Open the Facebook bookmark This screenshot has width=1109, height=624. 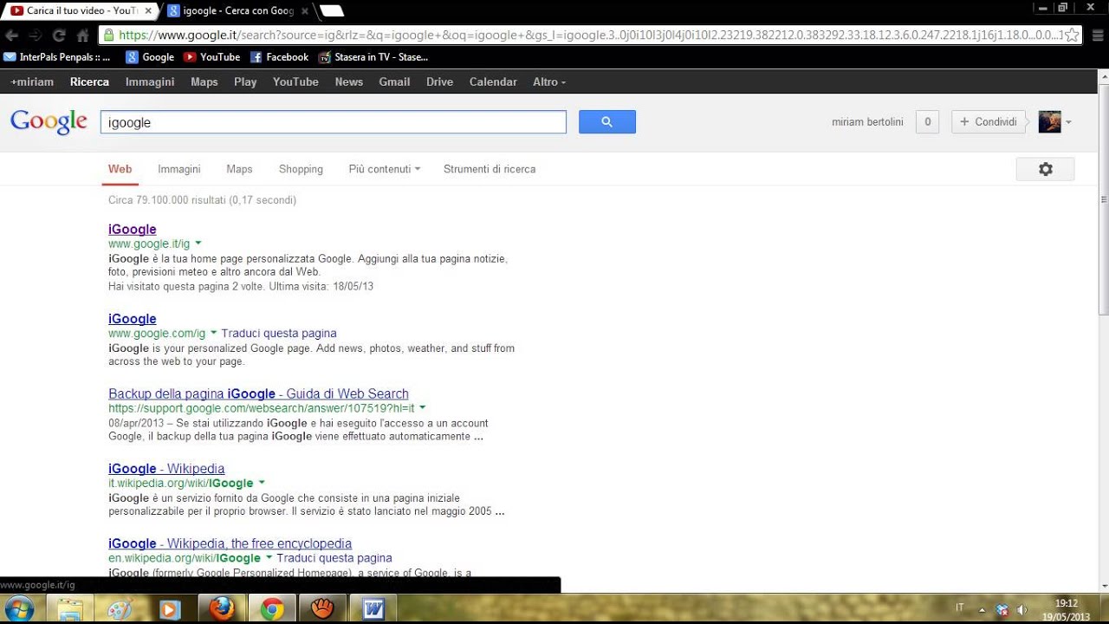(x=279, y=57)
